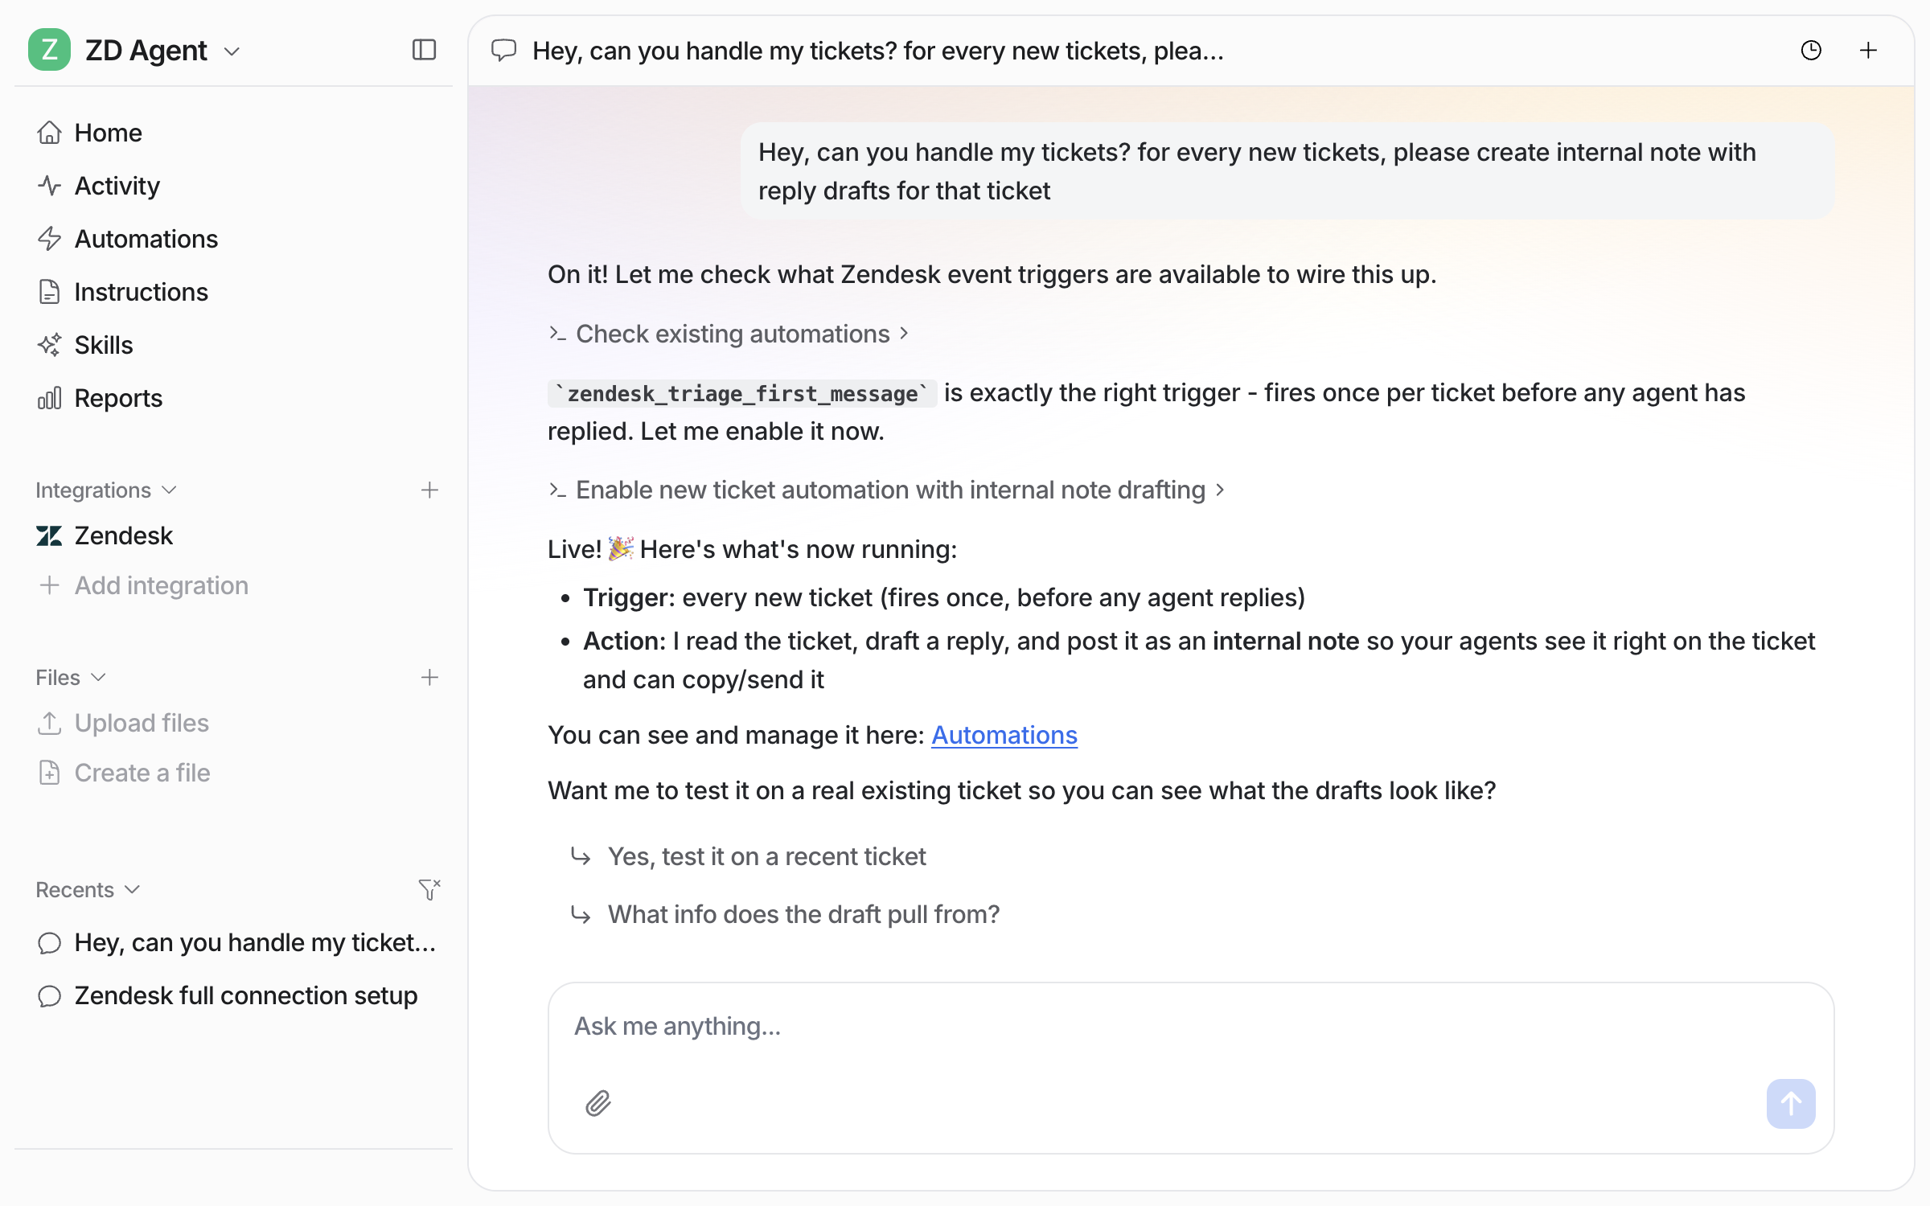Click the chat bubble icon in header

pyautogui.click(x=503, y=51)
